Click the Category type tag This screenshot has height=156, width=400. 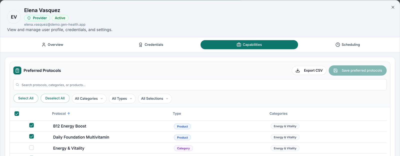(x=183, y=148)
